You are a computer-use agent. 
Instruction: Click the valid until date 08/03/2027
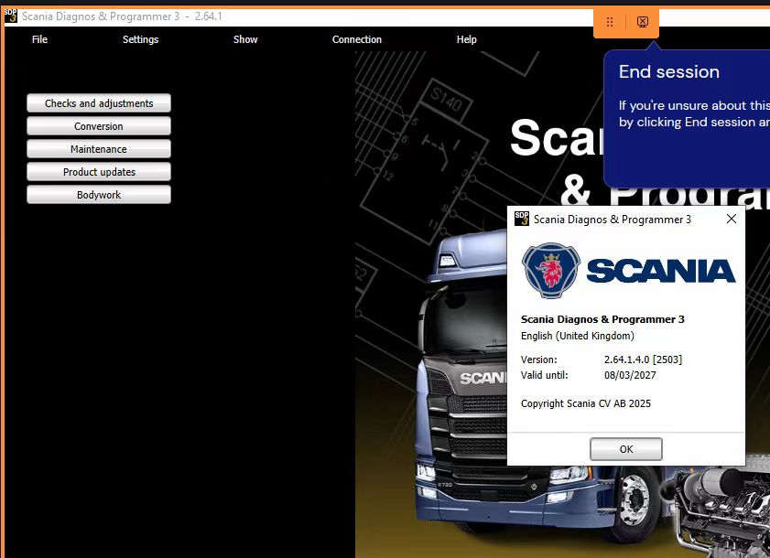[630, 375]
